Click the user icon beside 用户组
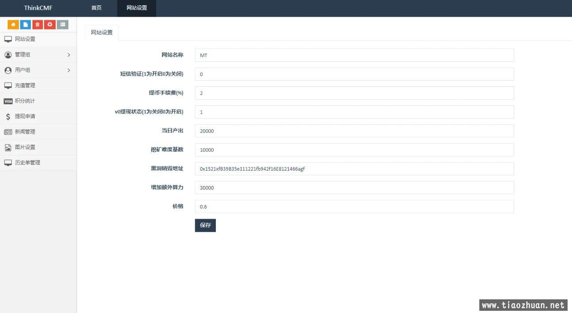The height and width of the screenshot is (313, 572). click(x=8, y=70)
